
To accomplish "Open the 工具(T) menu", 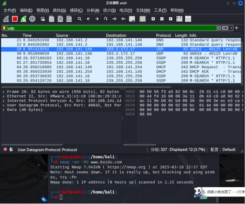I will [160, 11].
